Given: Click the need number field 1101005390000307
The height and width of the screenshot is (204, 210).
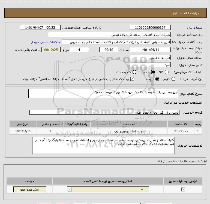Looking at the screenshot, I should pos(150,27).
